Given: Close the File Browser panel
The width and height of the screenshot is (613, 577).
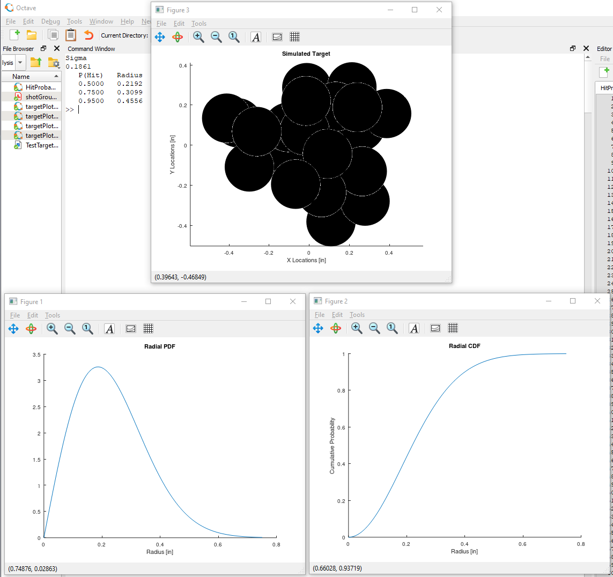Looking at the screenshot, I should pos(57,48).
